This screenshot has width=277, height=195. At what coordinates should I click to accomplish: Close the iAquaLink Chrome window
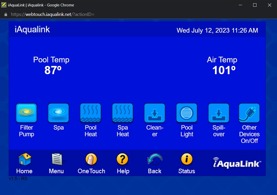(269, 5)
